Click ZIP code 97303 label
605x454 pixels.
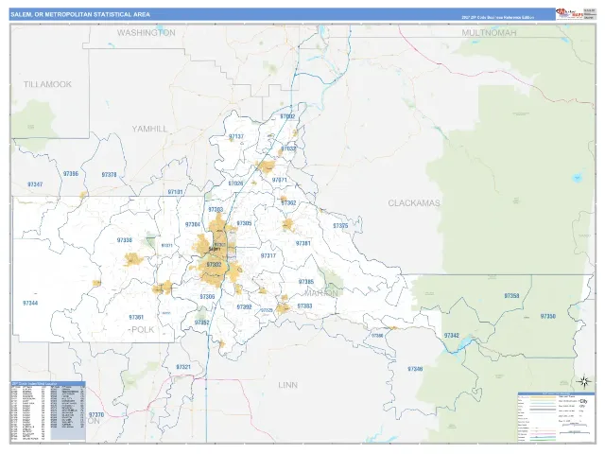[216, 210]
